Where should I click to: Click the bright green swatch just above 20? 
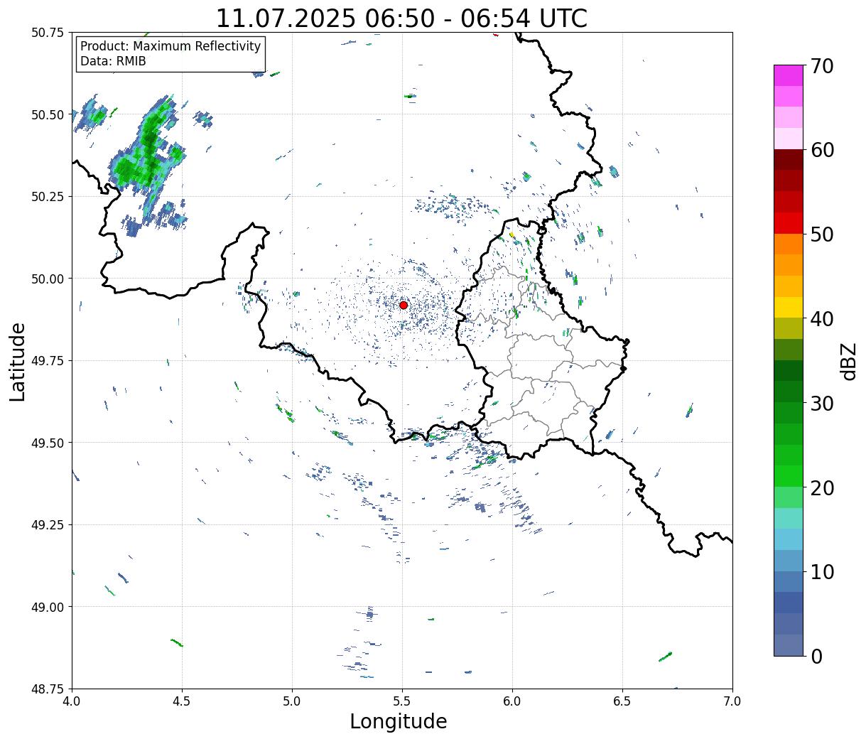[789, 476]
